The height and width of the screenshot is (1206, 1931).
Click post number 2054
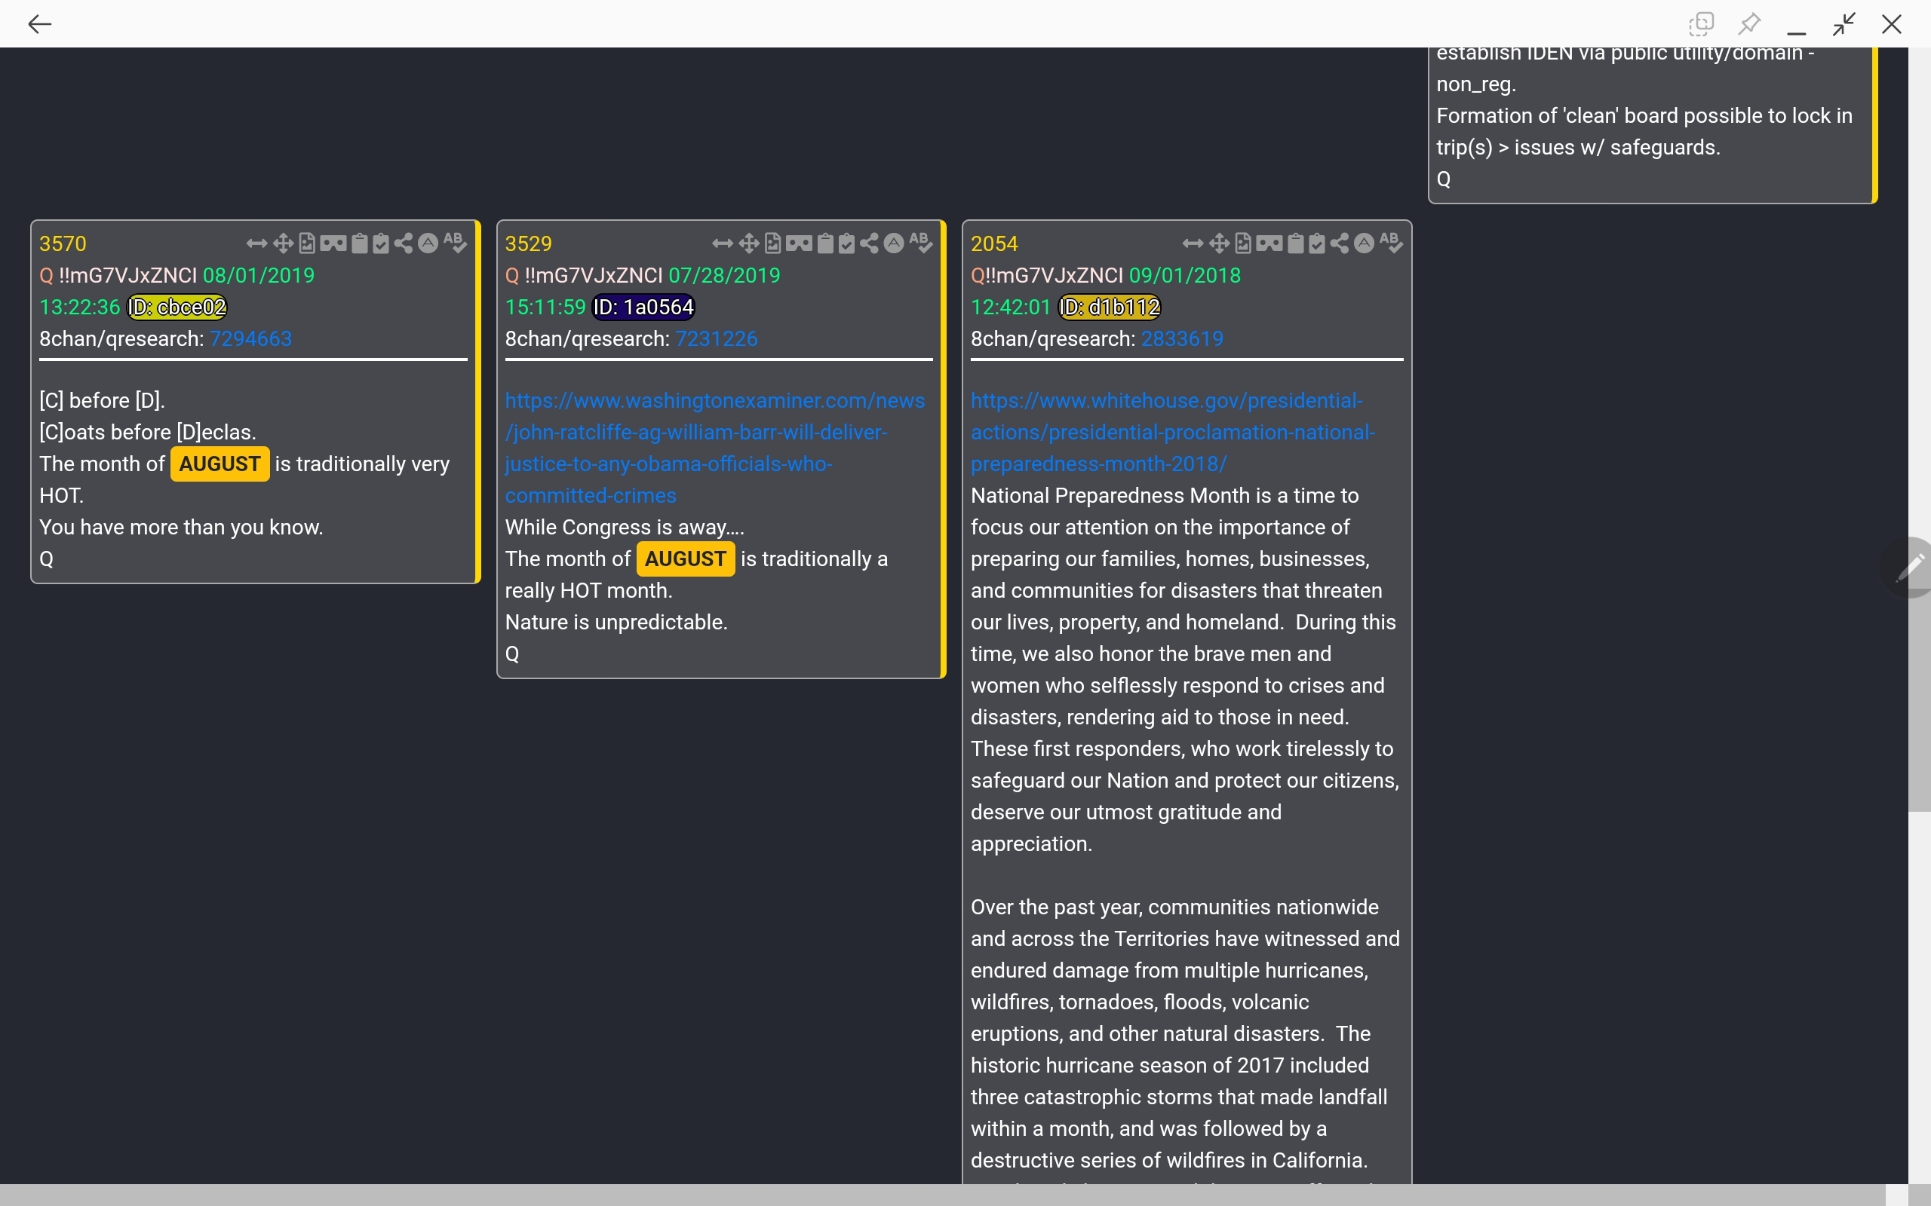pyautogui.click(x=994, y=243)
